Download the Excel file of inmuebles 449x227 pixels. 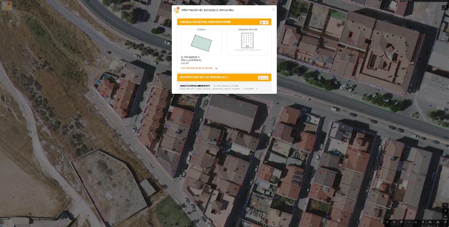[x=263, y=77]
